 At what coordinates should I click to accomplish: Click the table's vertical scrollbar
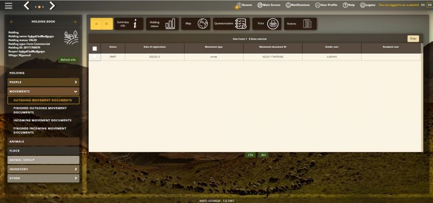pyautogui.click(x=422, y=97)
